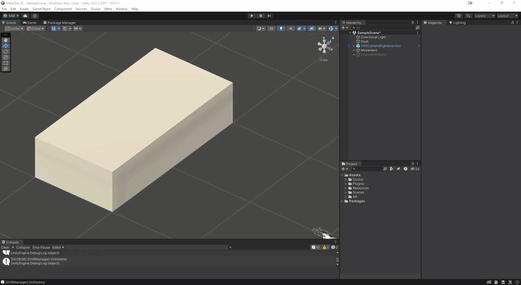Image resolution: width=521 pixels, height=285 pixels.
Task: Open the Undo History icon
Action: [459, 16]
